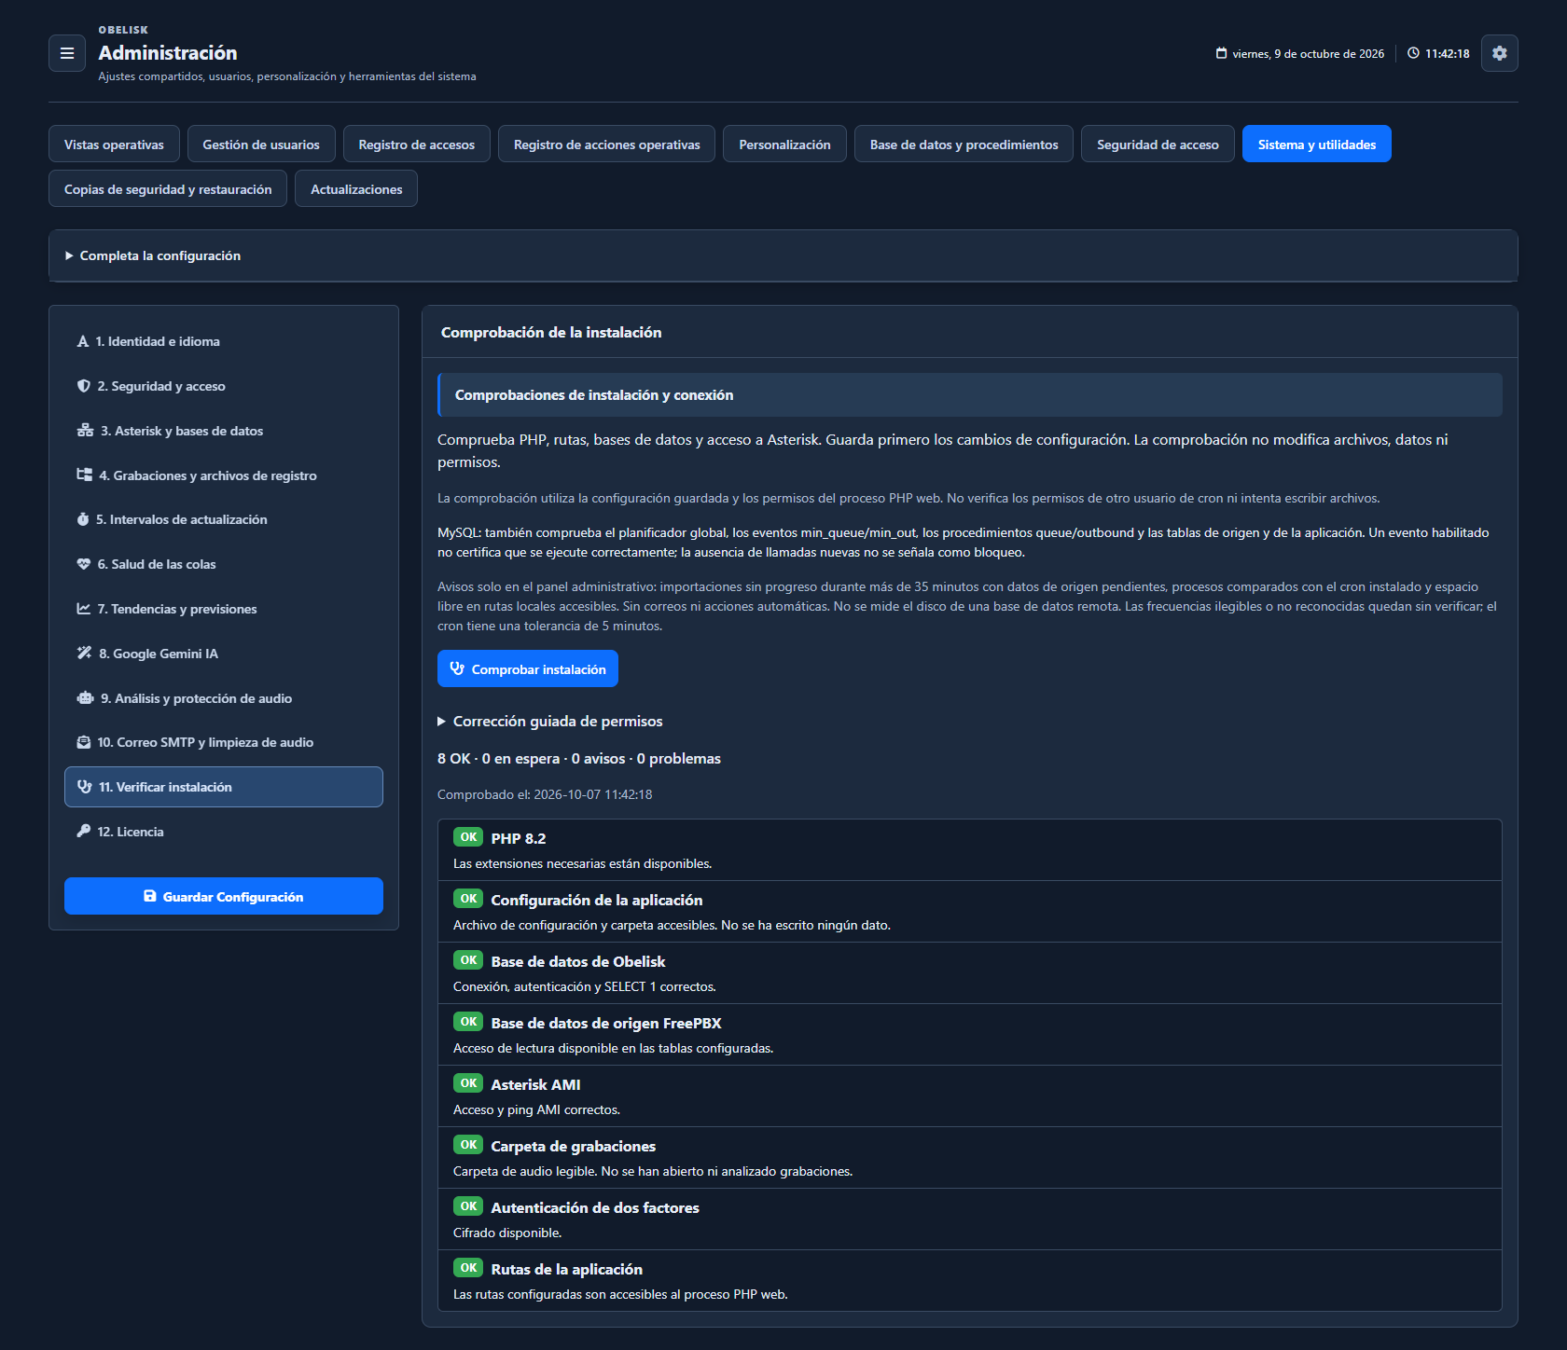Click the heartbeat icon for Salud de las colas

click(84, 564)
